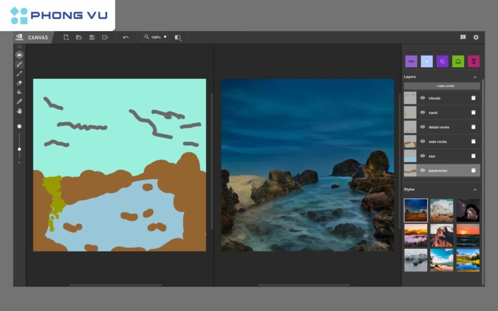Click the Export image icon
This screenshot has width=498, height=311.
(x=105, y=37)
